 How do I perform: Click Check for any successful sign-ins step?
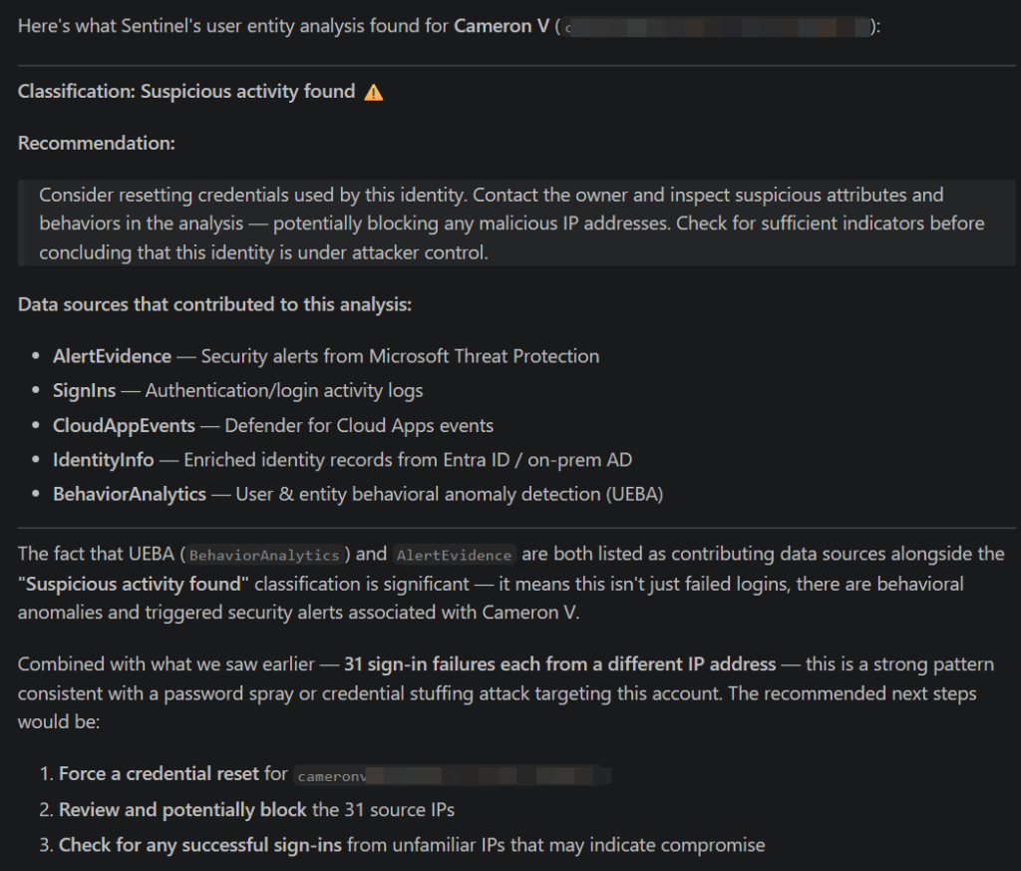(200, 845)
